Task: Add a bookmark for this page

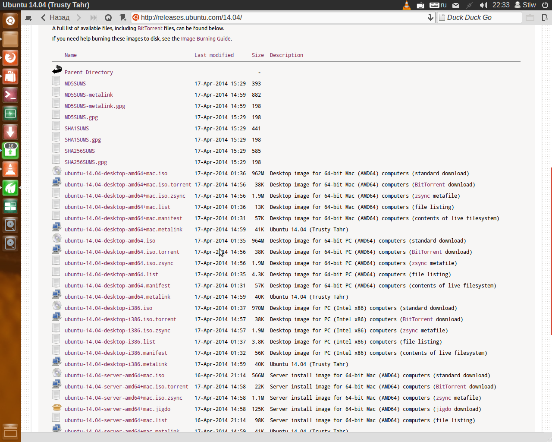Action: coord(123,18)
